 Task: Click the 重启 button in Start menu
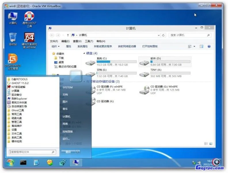(x=68, y=152)
